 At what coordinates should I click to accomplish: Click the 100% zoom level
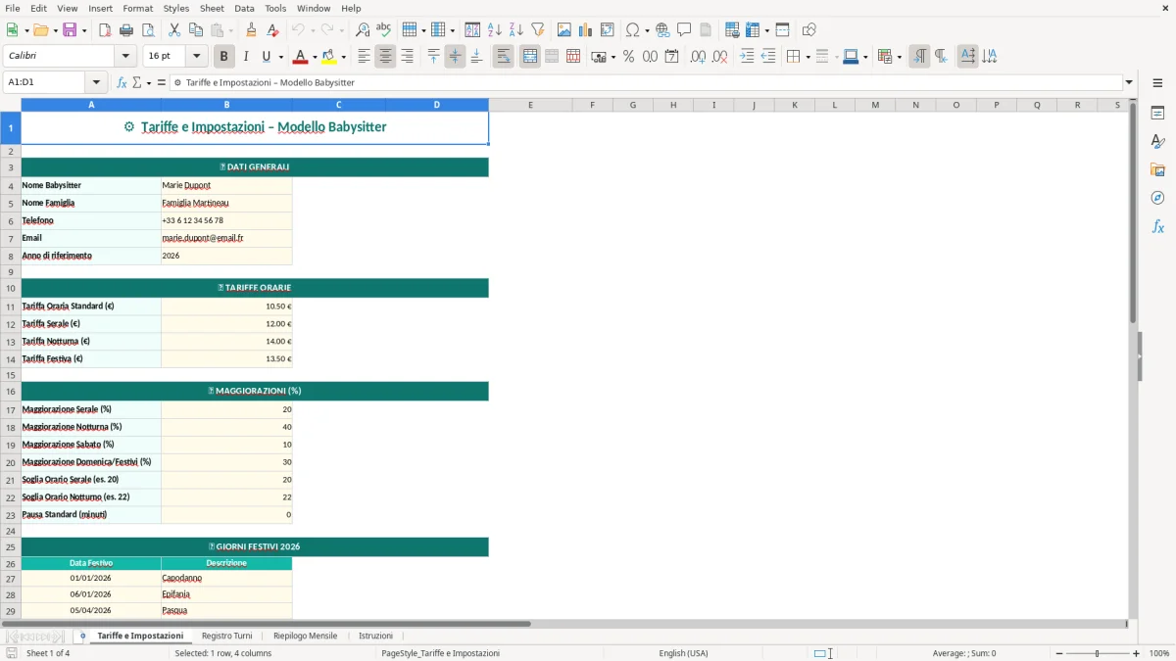[x=1159, y=653]
